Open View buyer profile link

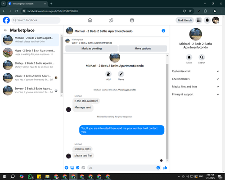(x=127, y=90)
